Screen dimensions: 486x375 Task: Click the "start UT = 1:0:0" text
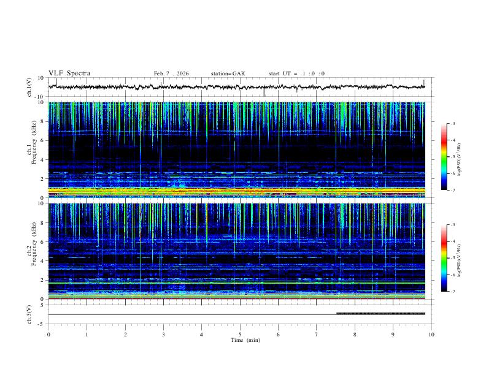click(296, 74)
